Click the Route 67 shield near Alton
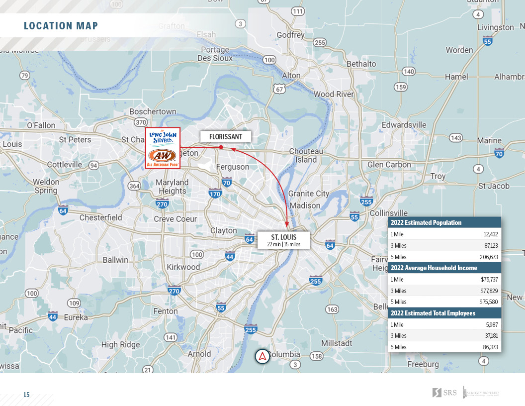525x406 pixels. [x=279, y=89]
